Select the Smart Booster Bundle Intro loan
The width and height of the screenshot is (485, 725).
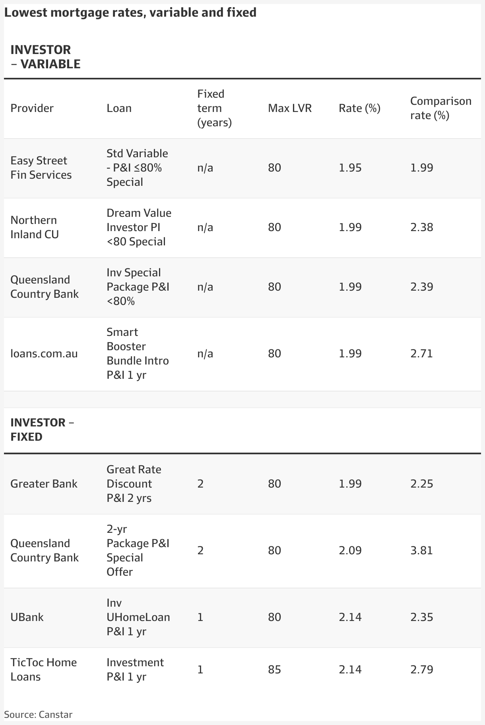pos(138,354)
